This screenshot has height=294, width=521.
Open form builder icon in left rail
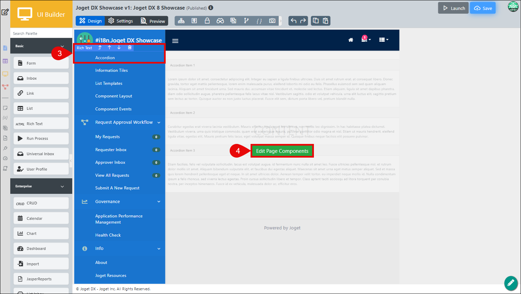pos(5,48)
